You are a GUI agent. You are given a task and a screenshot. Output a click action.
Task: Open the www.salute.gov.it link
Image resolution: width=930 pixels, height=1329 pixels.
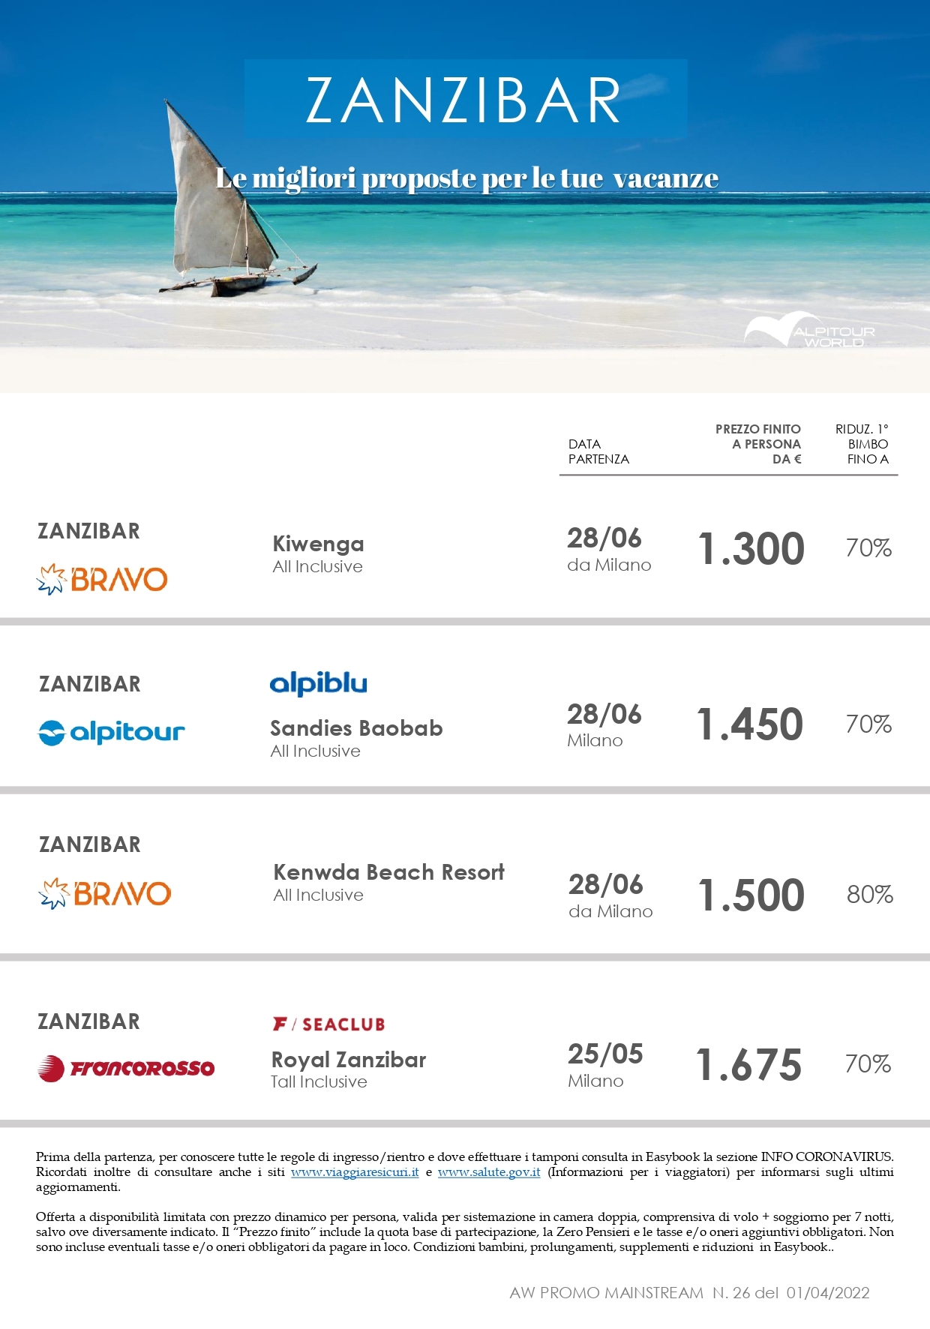point(489,1171)
